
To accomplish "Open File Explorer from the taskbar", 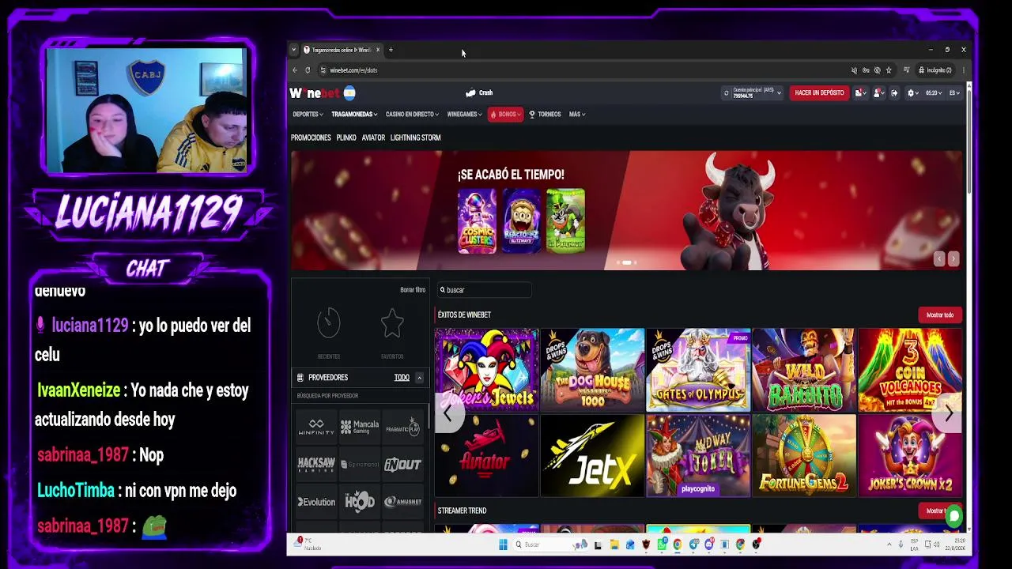I will click(x=614, y=545).
